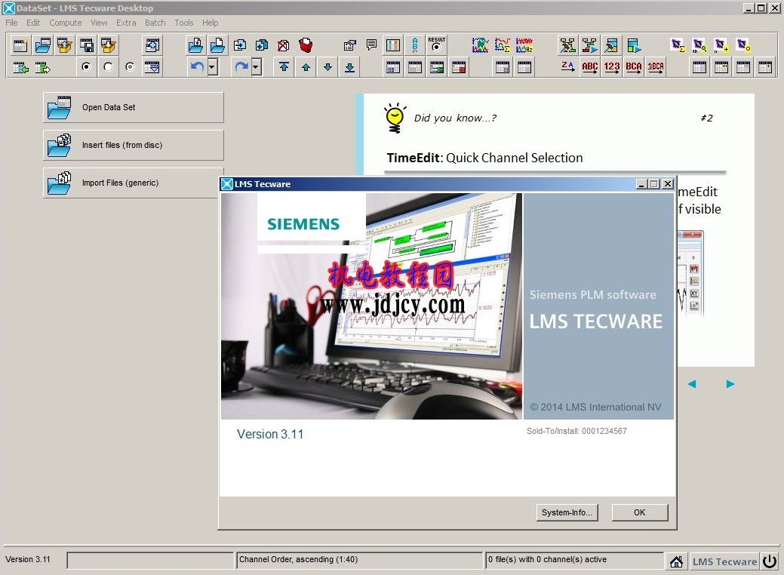Open the Help menu
Viewport: 784px width, 575px height.
(x=210, y=23)
